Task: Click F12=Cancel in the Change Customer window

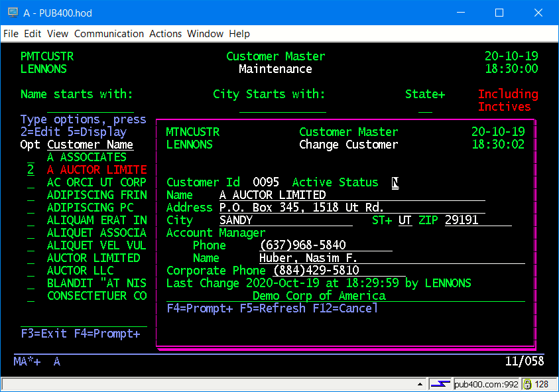Action: click(345, 308)
